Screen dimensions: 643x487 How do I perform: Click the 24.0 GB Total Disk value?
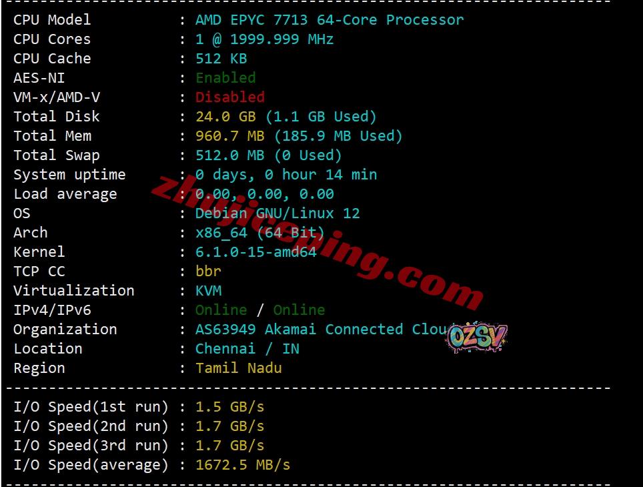click(225, 116)
